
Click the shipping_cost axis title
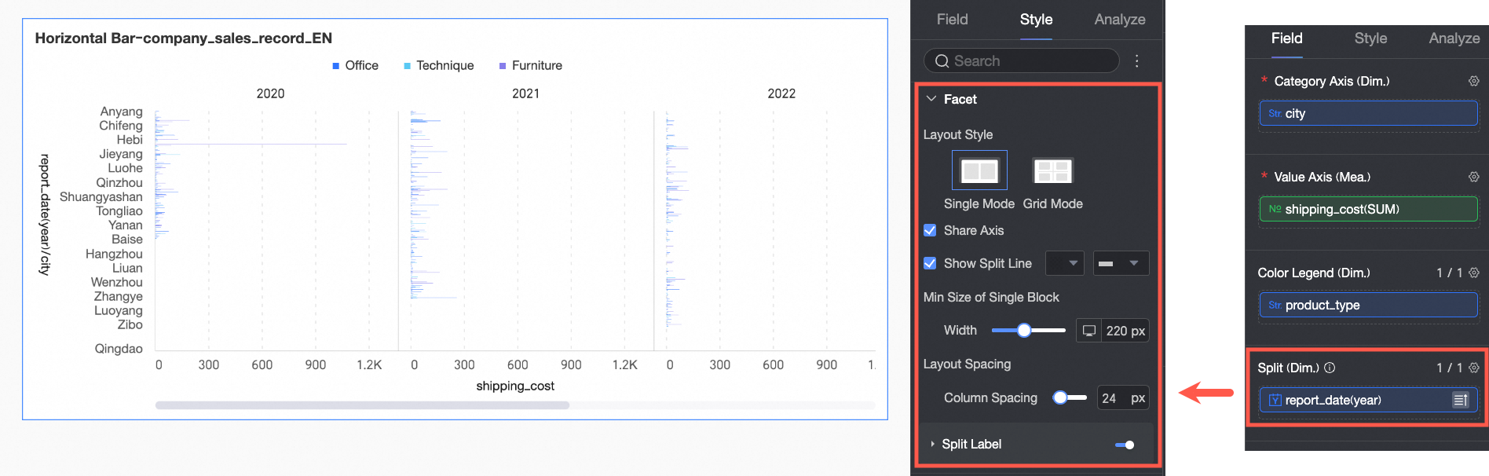[x=515, y=386]
